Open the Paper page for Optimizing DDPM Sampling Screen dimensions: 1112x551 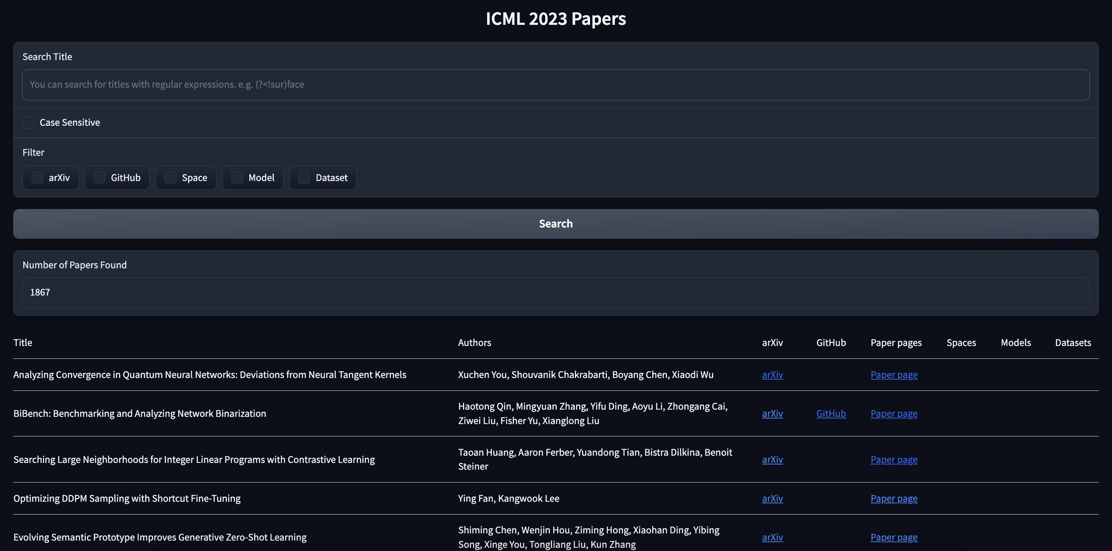[894, 499]
